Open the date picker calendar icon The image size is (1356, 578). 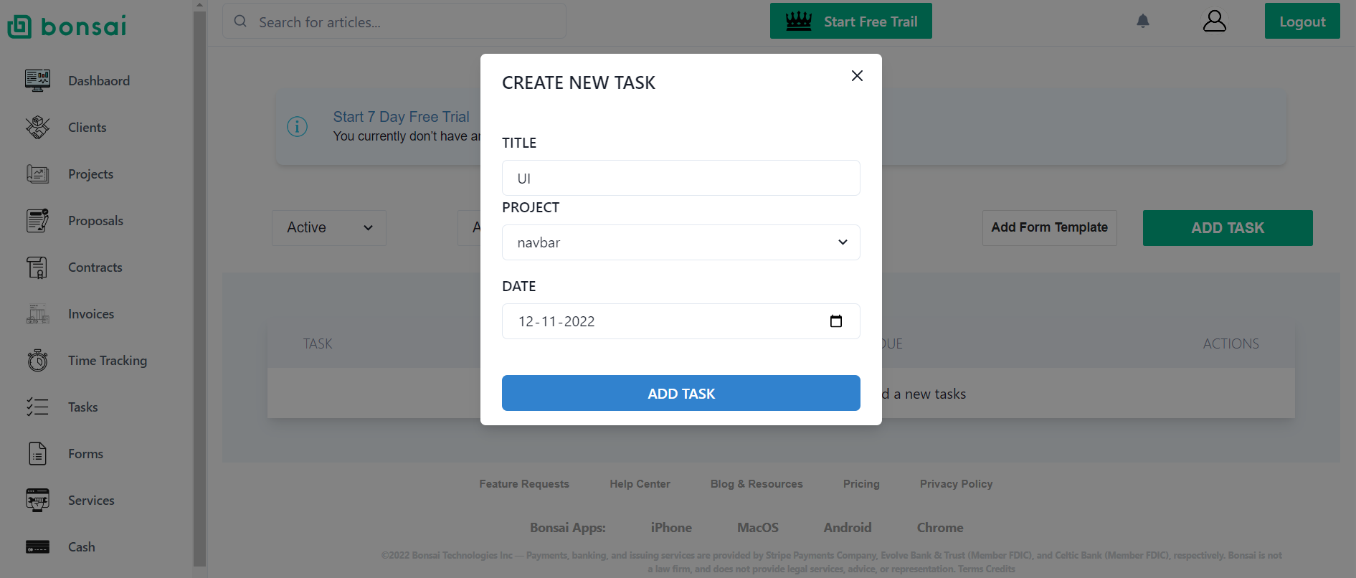835,321
